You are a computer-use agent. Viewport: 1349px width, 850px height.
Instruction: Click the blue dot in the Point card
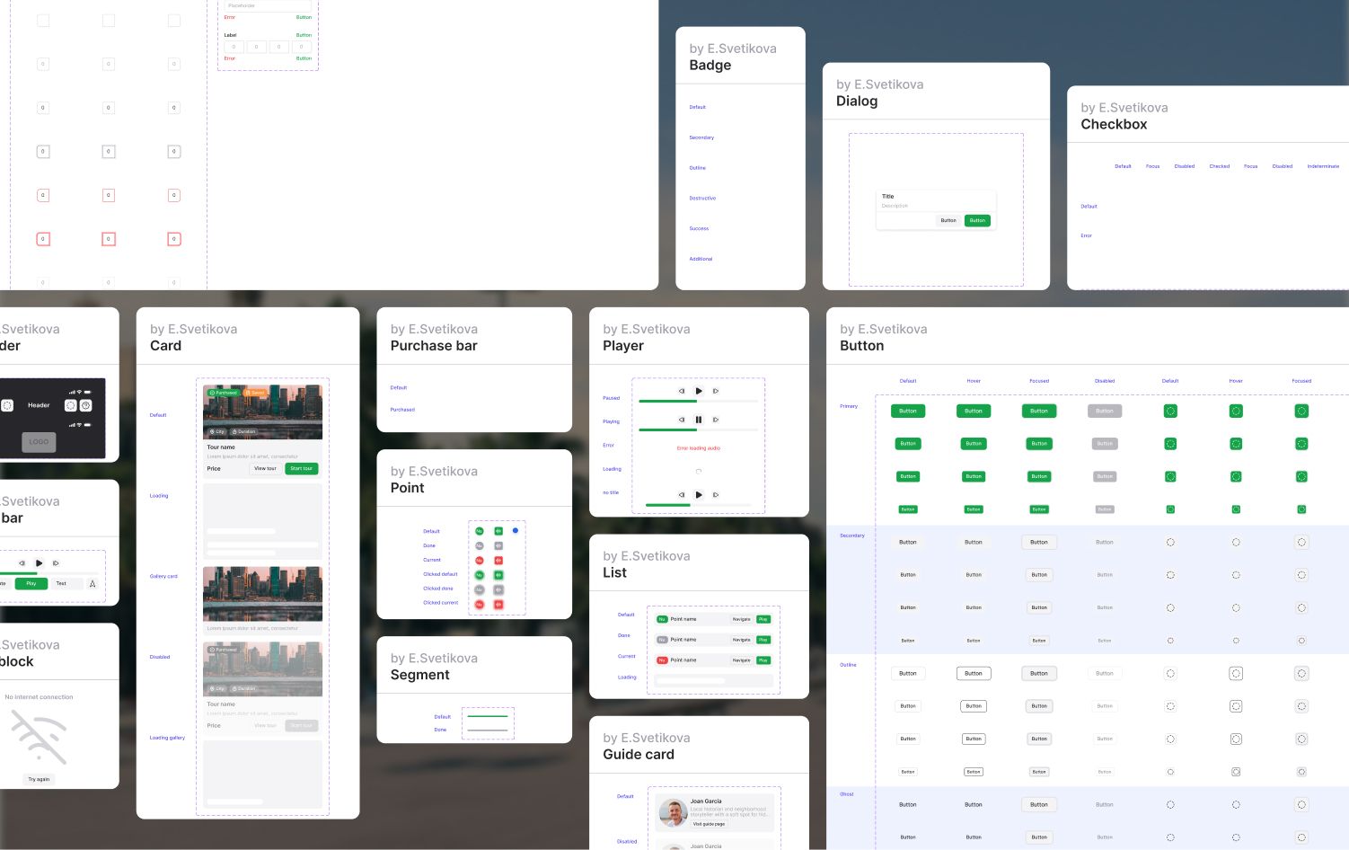pyautogui.click(x=516, y=530)
